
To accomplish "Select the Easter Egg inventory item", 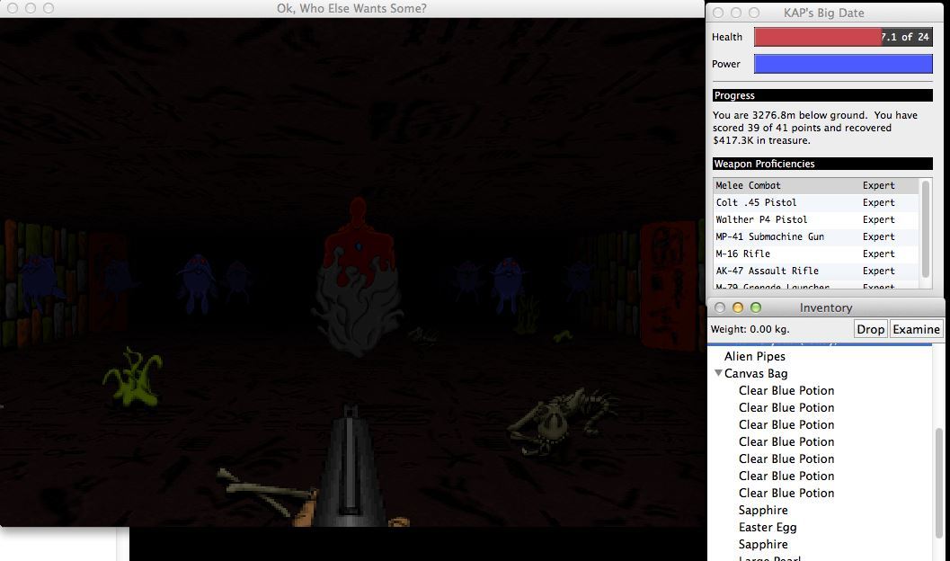I will coord(768,528).
